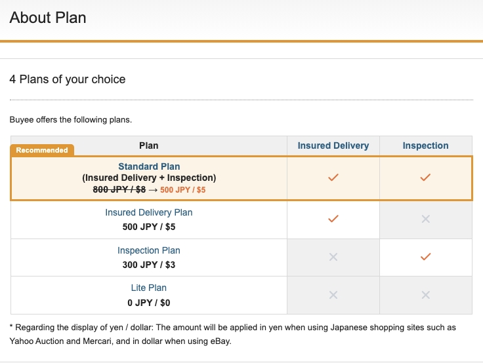Click the Plan column header
Image resolution: width=483 pixels, height=363 pixels.
[149, 145]
